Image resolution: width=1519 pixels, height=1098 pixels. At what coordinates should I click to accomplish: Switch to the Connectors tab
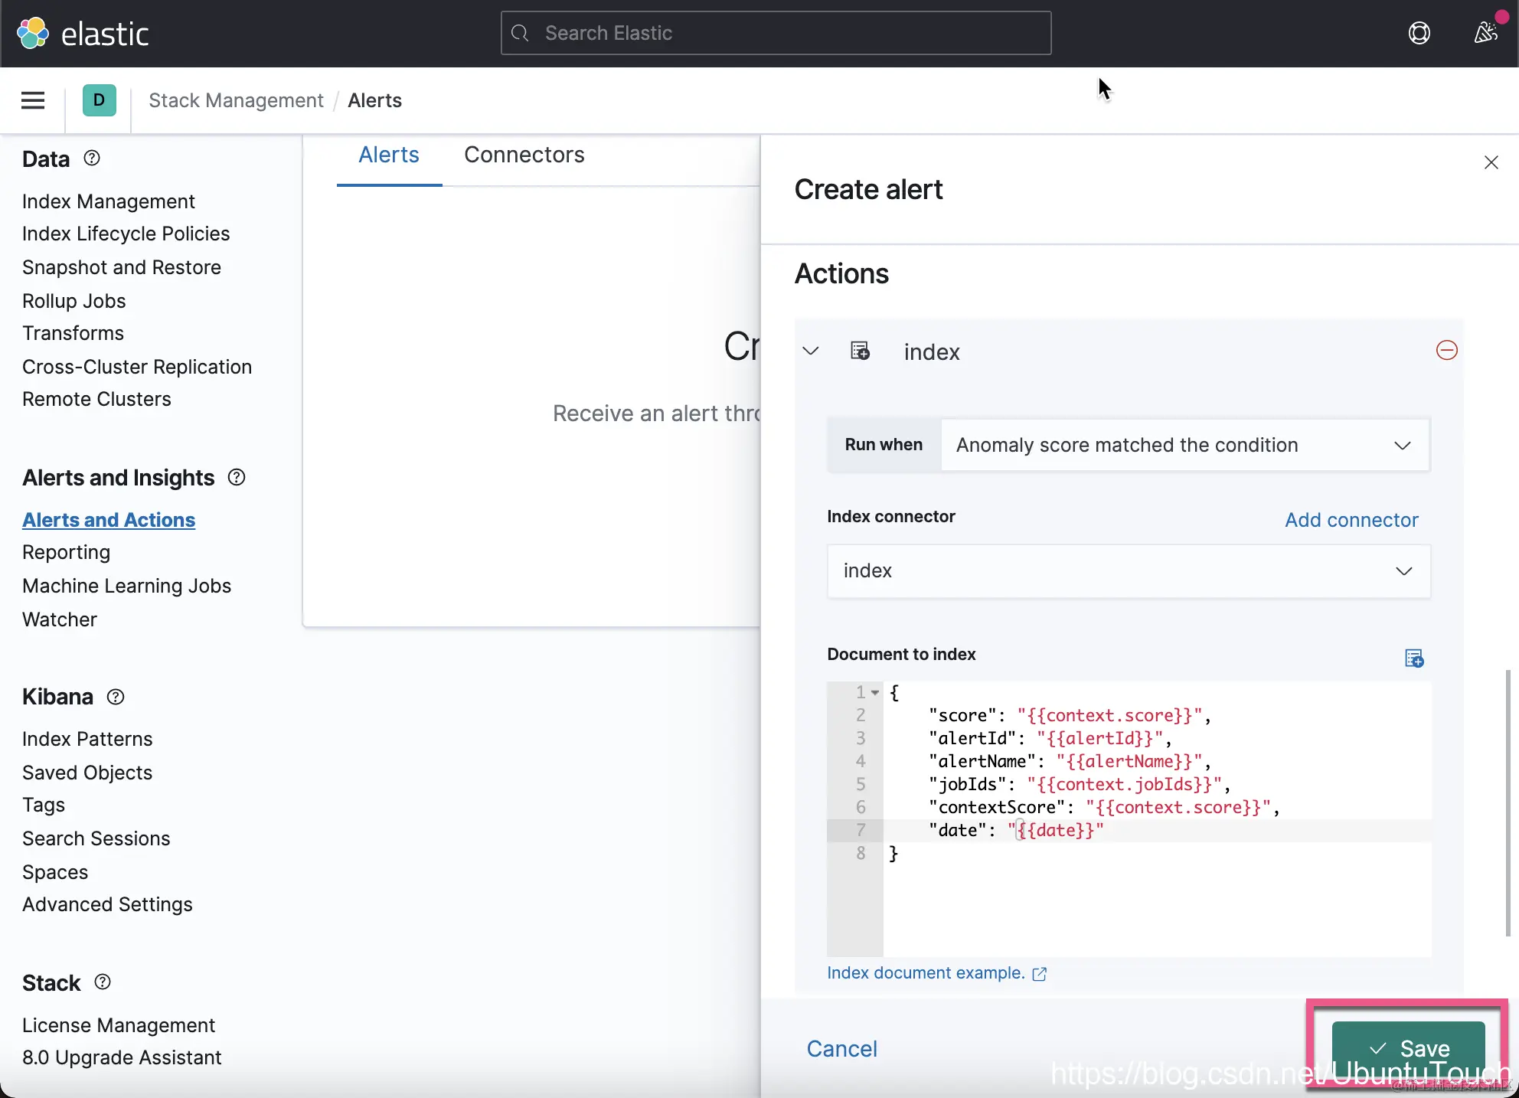tap(524, 155)
